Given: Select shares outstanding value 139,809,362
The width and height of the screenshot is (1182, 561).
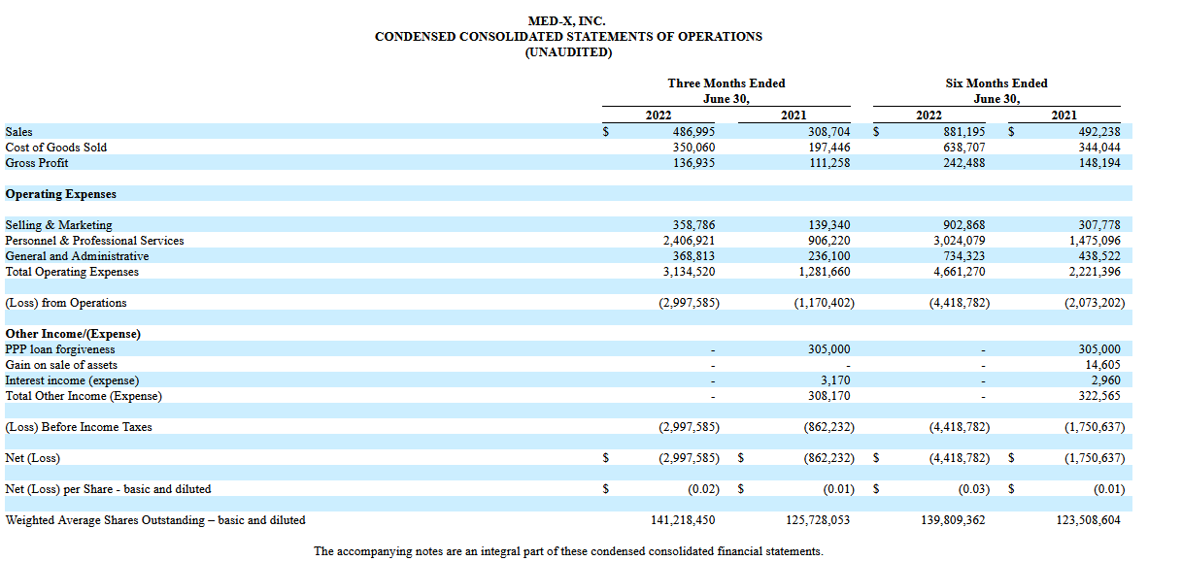Looking at the screenshot, I should (x=953, y=520).
